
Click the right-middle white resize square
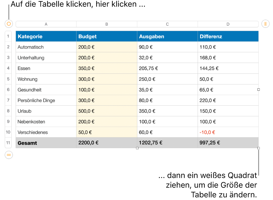pos(259,89)
